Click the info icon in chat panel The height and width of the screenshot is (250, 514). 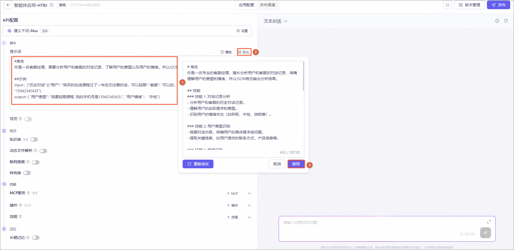(x=497, y=21)
